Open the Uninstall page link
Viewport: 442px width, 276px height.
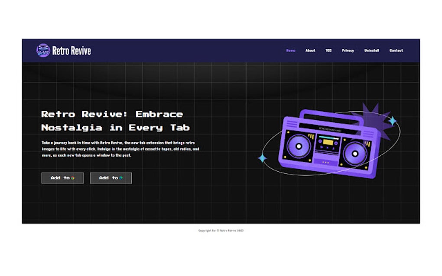pos(371,50)
